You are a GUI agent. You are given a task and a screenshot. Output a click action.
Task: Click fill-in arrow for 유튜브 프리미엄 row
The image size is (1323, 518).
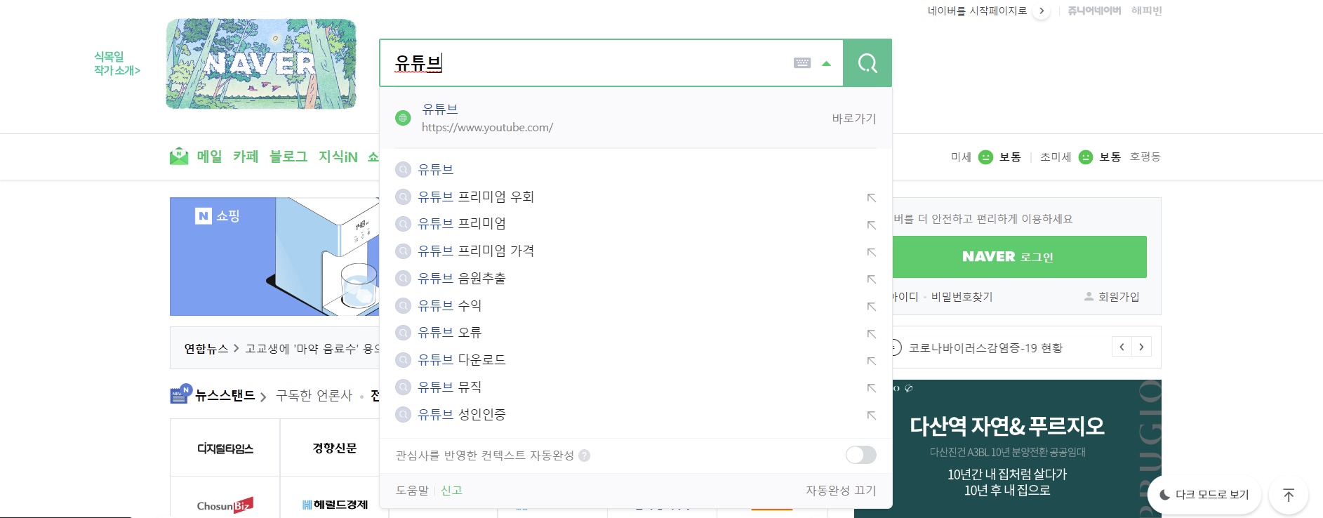click(871, 225)
